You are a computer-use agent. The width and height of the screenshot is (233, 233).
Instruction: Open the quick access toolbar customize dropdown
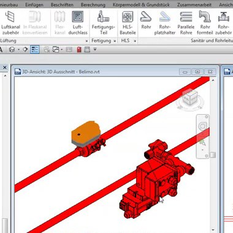[x=95, y=49]
